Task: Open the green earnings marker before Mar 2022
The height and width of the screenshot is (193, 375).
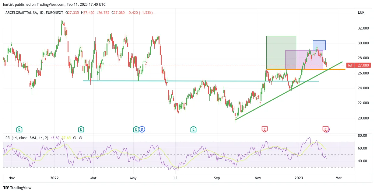Action: click(x=81, y=129)
